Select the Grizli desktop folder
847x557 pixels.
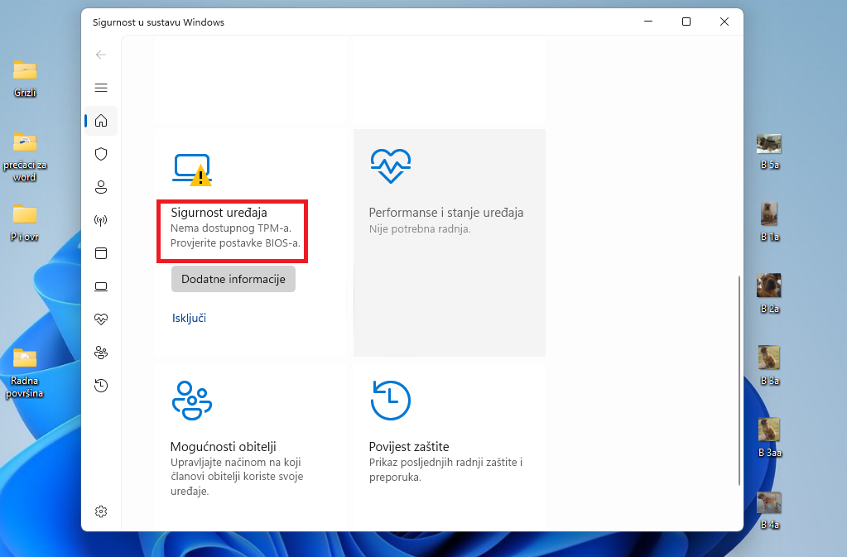pos(25,79)
